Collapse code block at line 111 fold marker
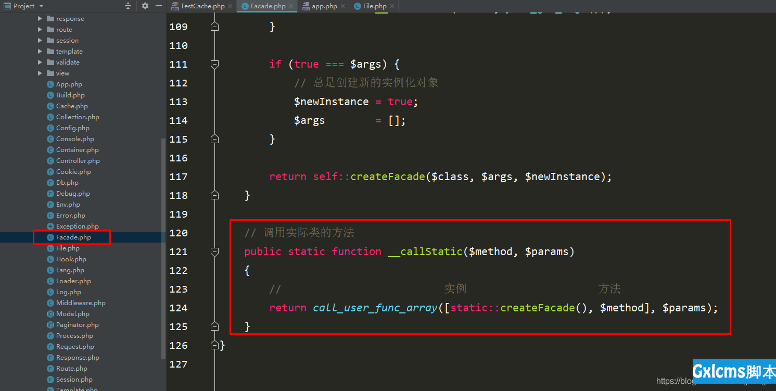The height and width of the screenshot is (391, 776). (214, 64)
